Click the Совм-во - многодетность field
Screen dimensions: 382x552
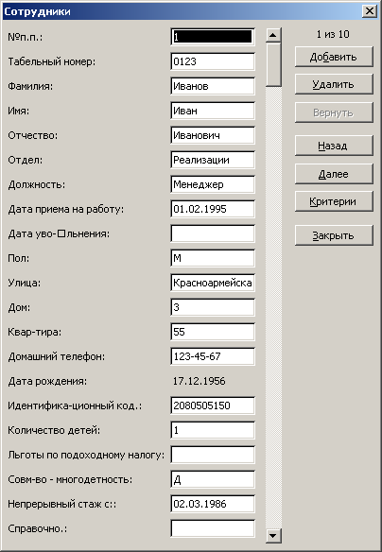point(213,479)
